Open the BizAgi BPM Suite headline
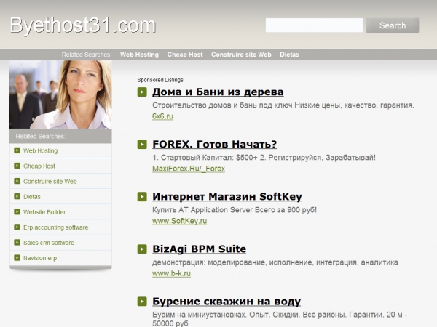This screenshot has width=437, height=327. coord(199,249)
